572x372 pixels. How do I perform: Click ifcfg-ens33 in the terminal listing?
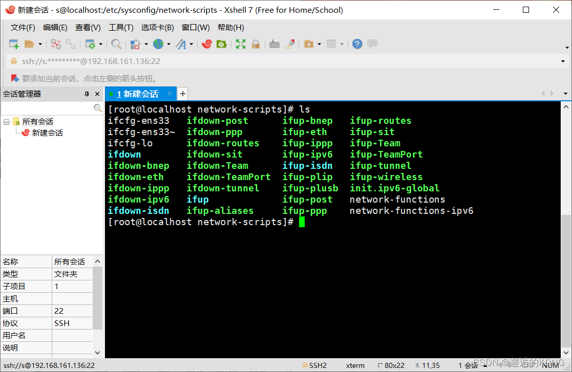pos(138,121)
